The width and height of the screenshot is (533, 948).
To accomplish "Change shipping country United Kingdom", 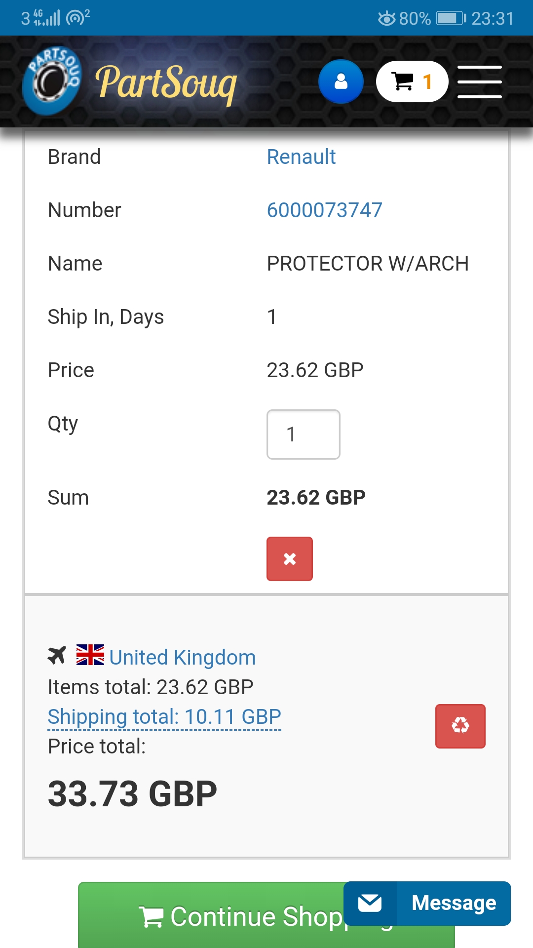I will (x=183, y=658).
